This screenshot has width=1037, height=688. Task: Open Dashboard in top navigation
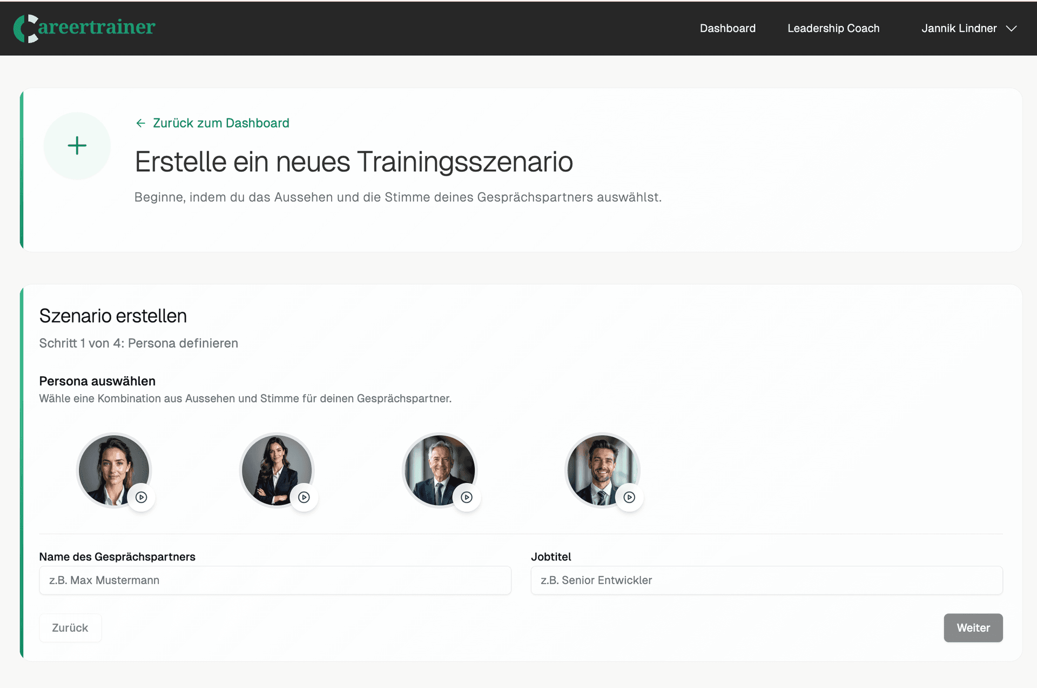click(x=728, y=29)
